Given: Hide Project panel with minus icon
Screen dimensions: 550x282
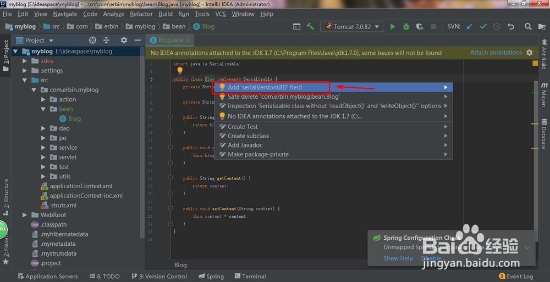Looking at the screenshot, I should pyautogui.click(x=137, y=40).
